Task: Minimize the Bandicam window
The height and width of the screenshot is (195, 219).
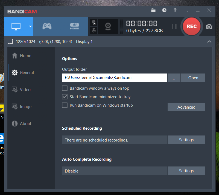Action: click(x=198, y=12)
